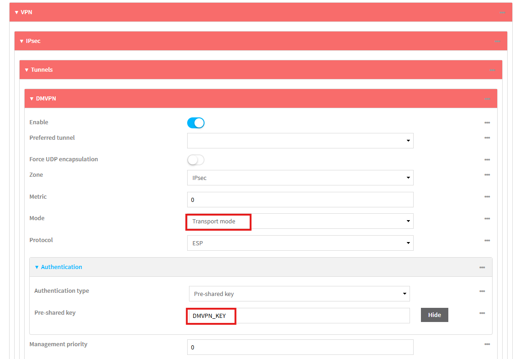This screenshot has height=359, width=520.
Task: Open the Protocol dropdown showing ESP
Action: (300, 243)
